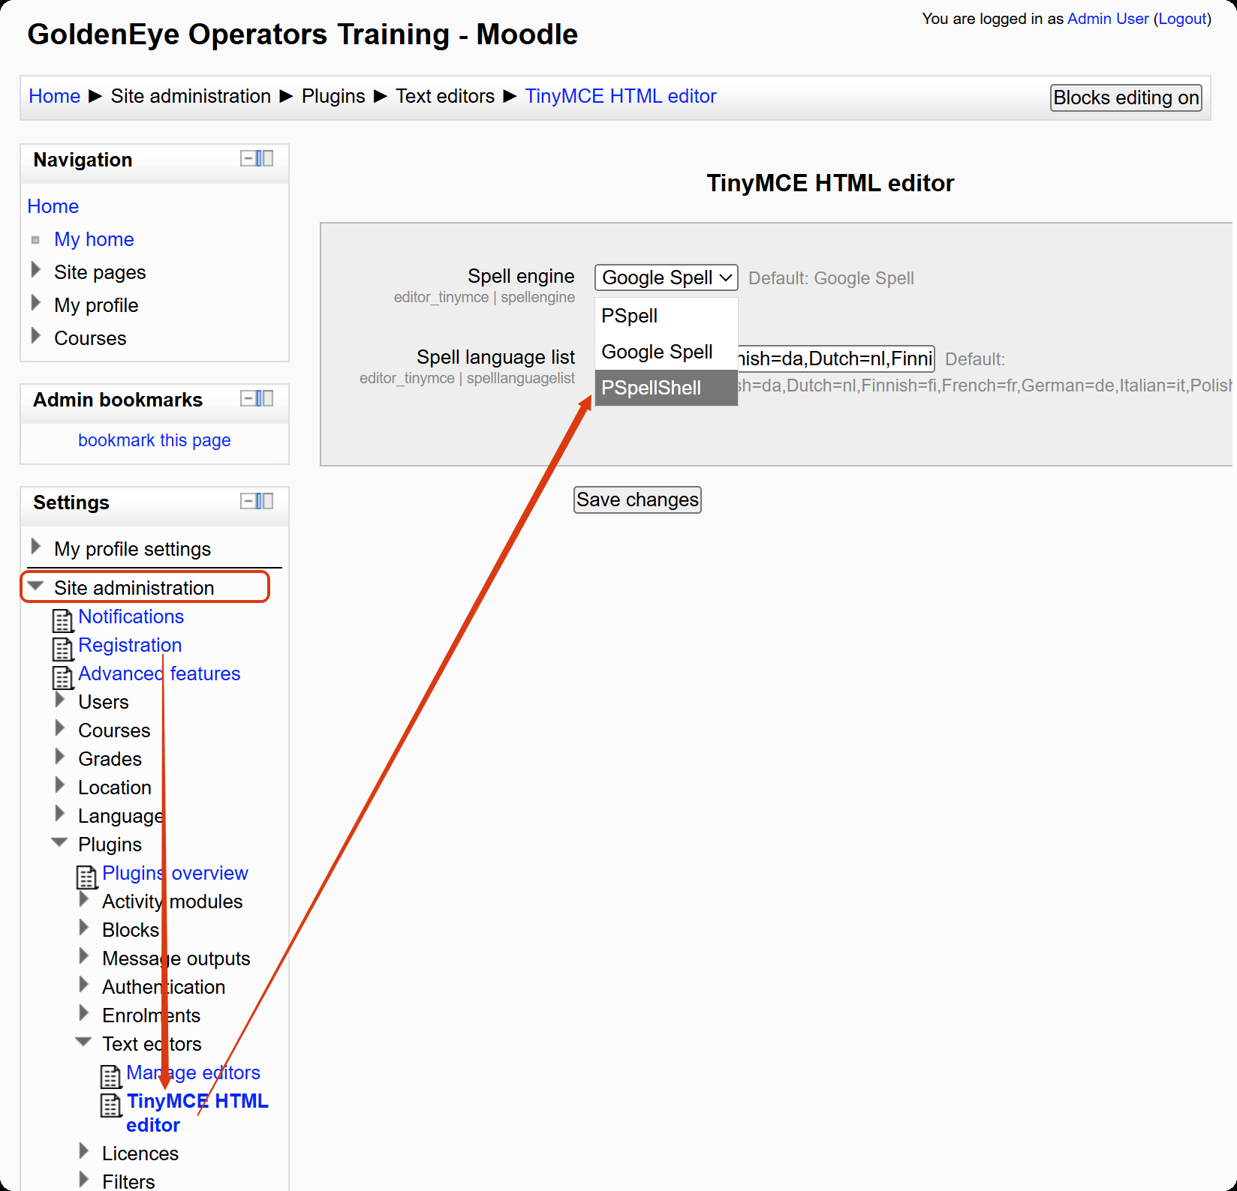Viewport: 1237px width, 1191px height.
Task: Expand the Site pages navigation node
Action: tap(35, 270)
